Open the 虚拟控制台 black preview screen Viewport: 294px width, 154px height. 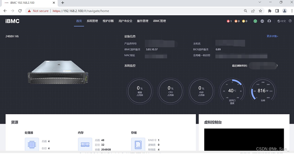(244, 139)
